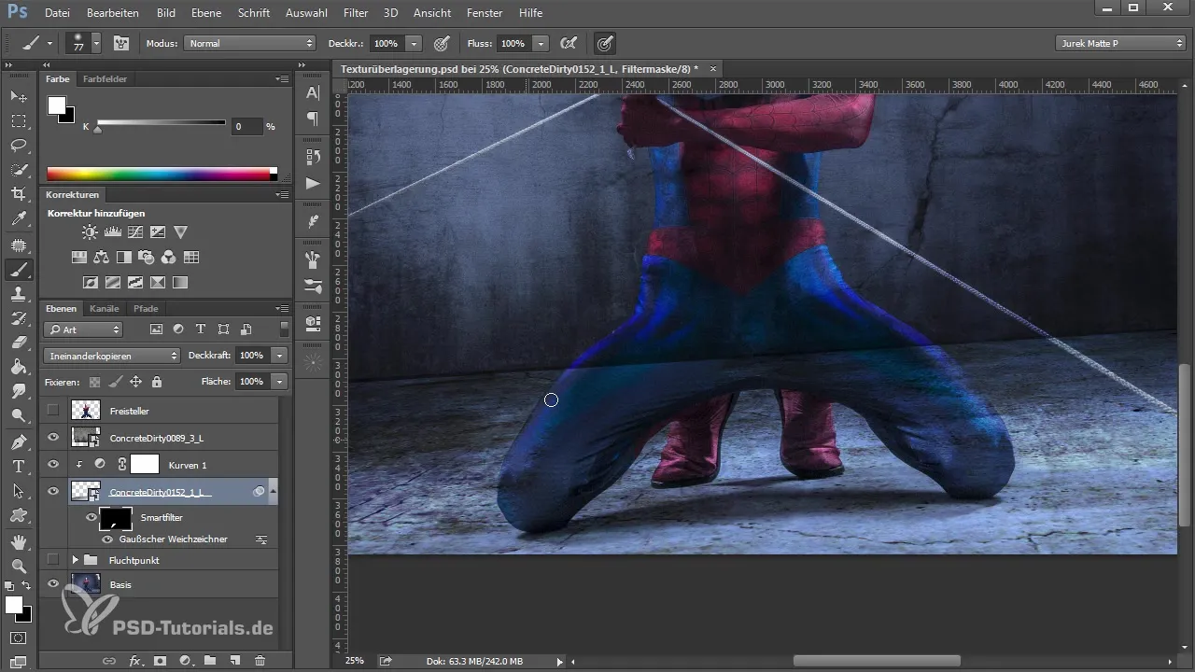1195x672 pixels.
Task: Open the layer Deckkraft dropdown arrow
Action: click(279, 356)
